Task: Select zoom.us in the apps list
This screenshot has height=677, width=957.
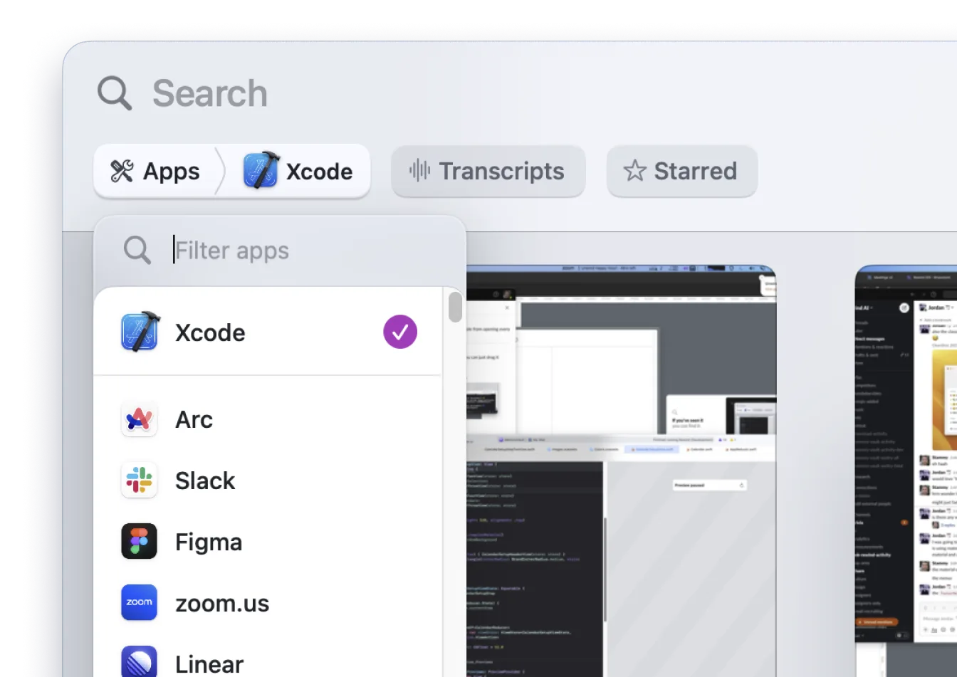Action: tap(268, 603)
